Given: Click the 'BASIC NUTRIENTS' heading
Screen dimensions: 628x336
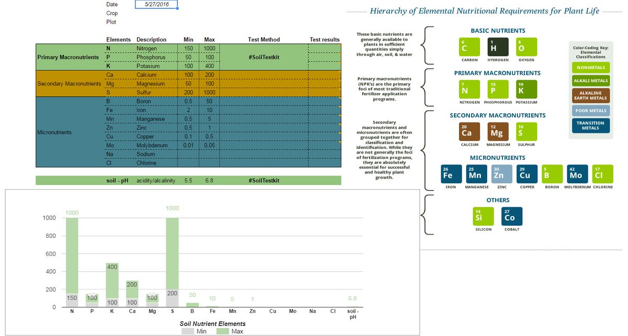Looking at the screenshot, I should point(498,31).
